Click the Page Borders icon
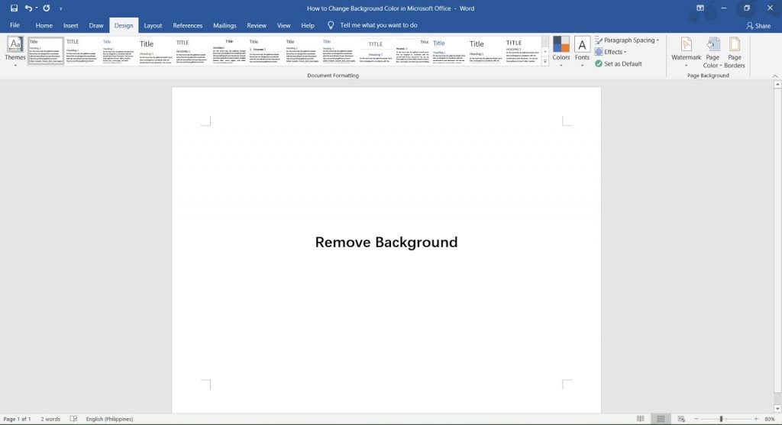Viewport: 782px width, 425px height. tap(735, 45)
